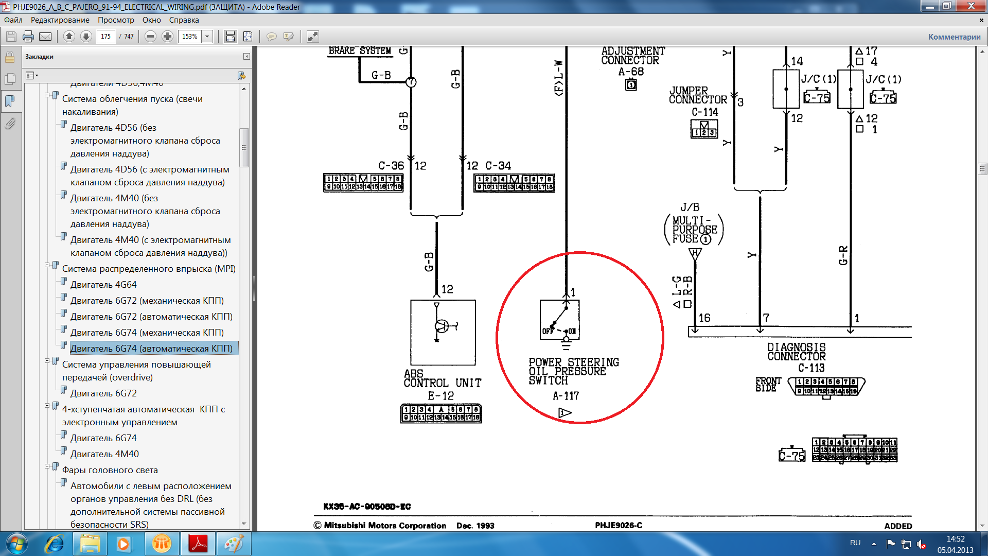Screen dimensions: 988x556
Task: Open bookmarks options menu dropdown
Action: pos(32,76)
